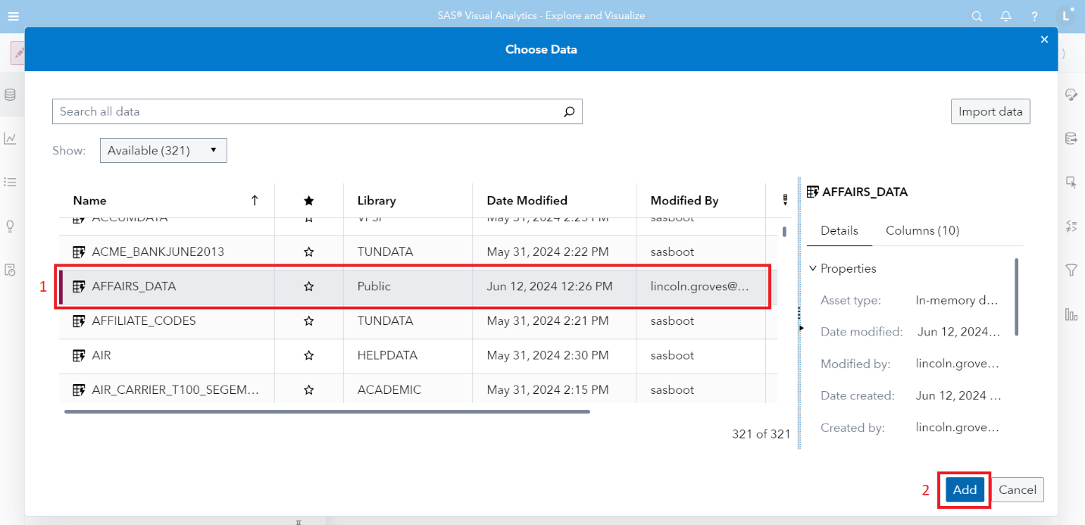Click the star column header icon
The height and width of the screenshot is (525, 1085).
(x=308, y=201)
